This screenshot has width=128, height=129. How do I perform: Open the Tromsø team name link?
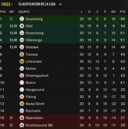[x=32, y=54]
